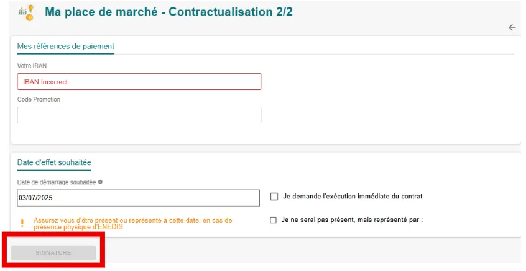This screenshot has width=526, height=271.
Task: Tick the immediate contract execution checkbox
Action: 274,197
